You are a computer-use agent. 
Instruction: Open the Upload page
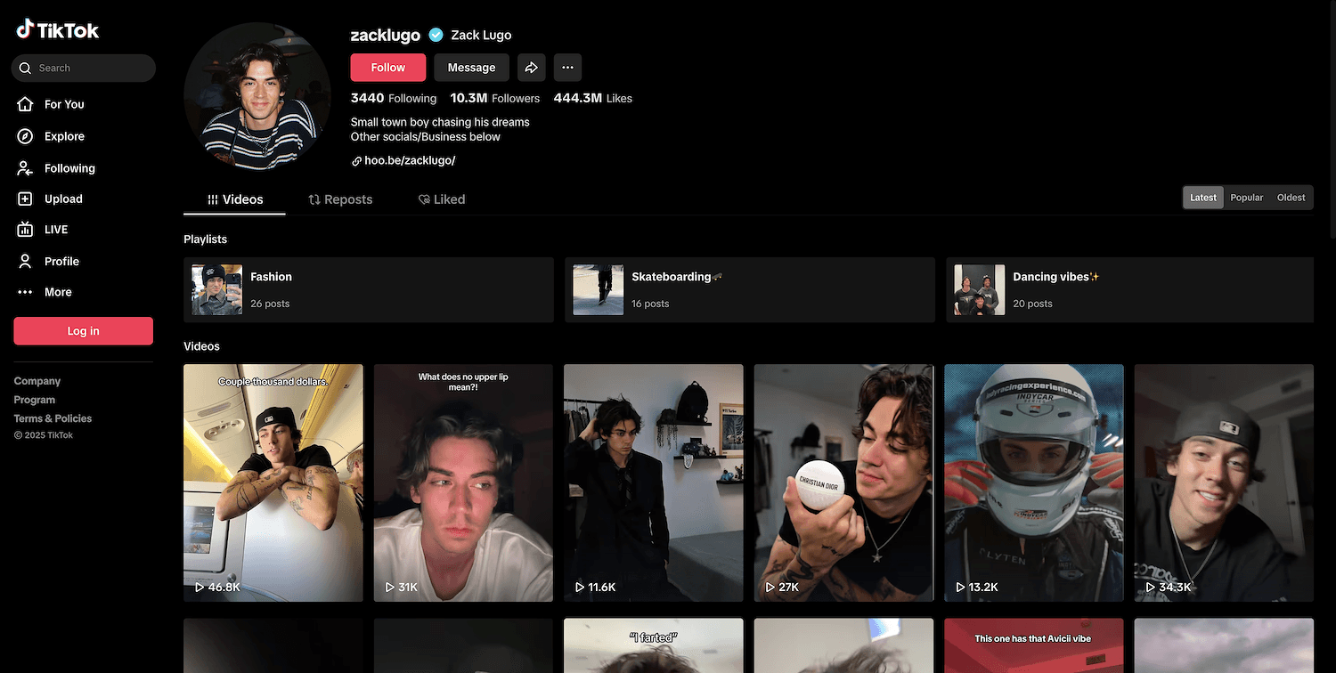[62, 199]
